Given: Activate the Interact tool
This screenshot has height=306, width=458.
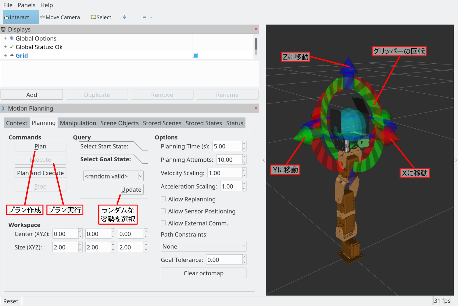Looking at the screenshot, I should 21,17.
